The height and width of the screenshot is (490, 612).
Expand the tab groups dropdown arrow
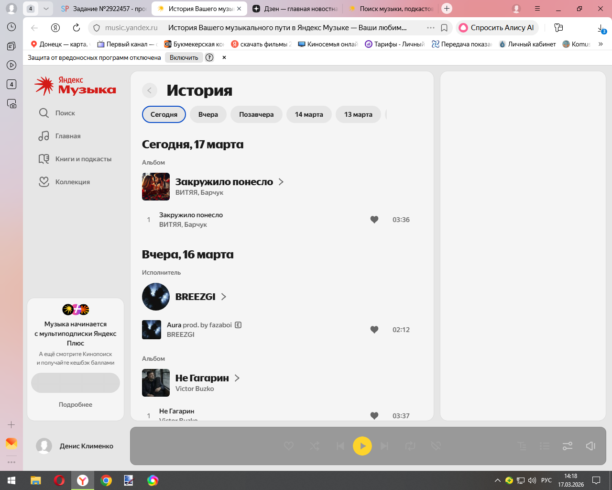click(46, 9)
